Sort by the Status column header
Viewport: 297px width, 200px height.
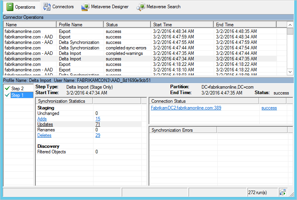click(x=127, y=25)
